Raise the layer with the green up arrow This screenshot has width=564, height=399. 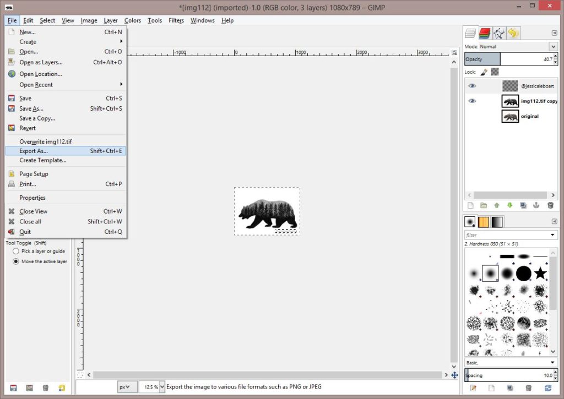(497, 205)
